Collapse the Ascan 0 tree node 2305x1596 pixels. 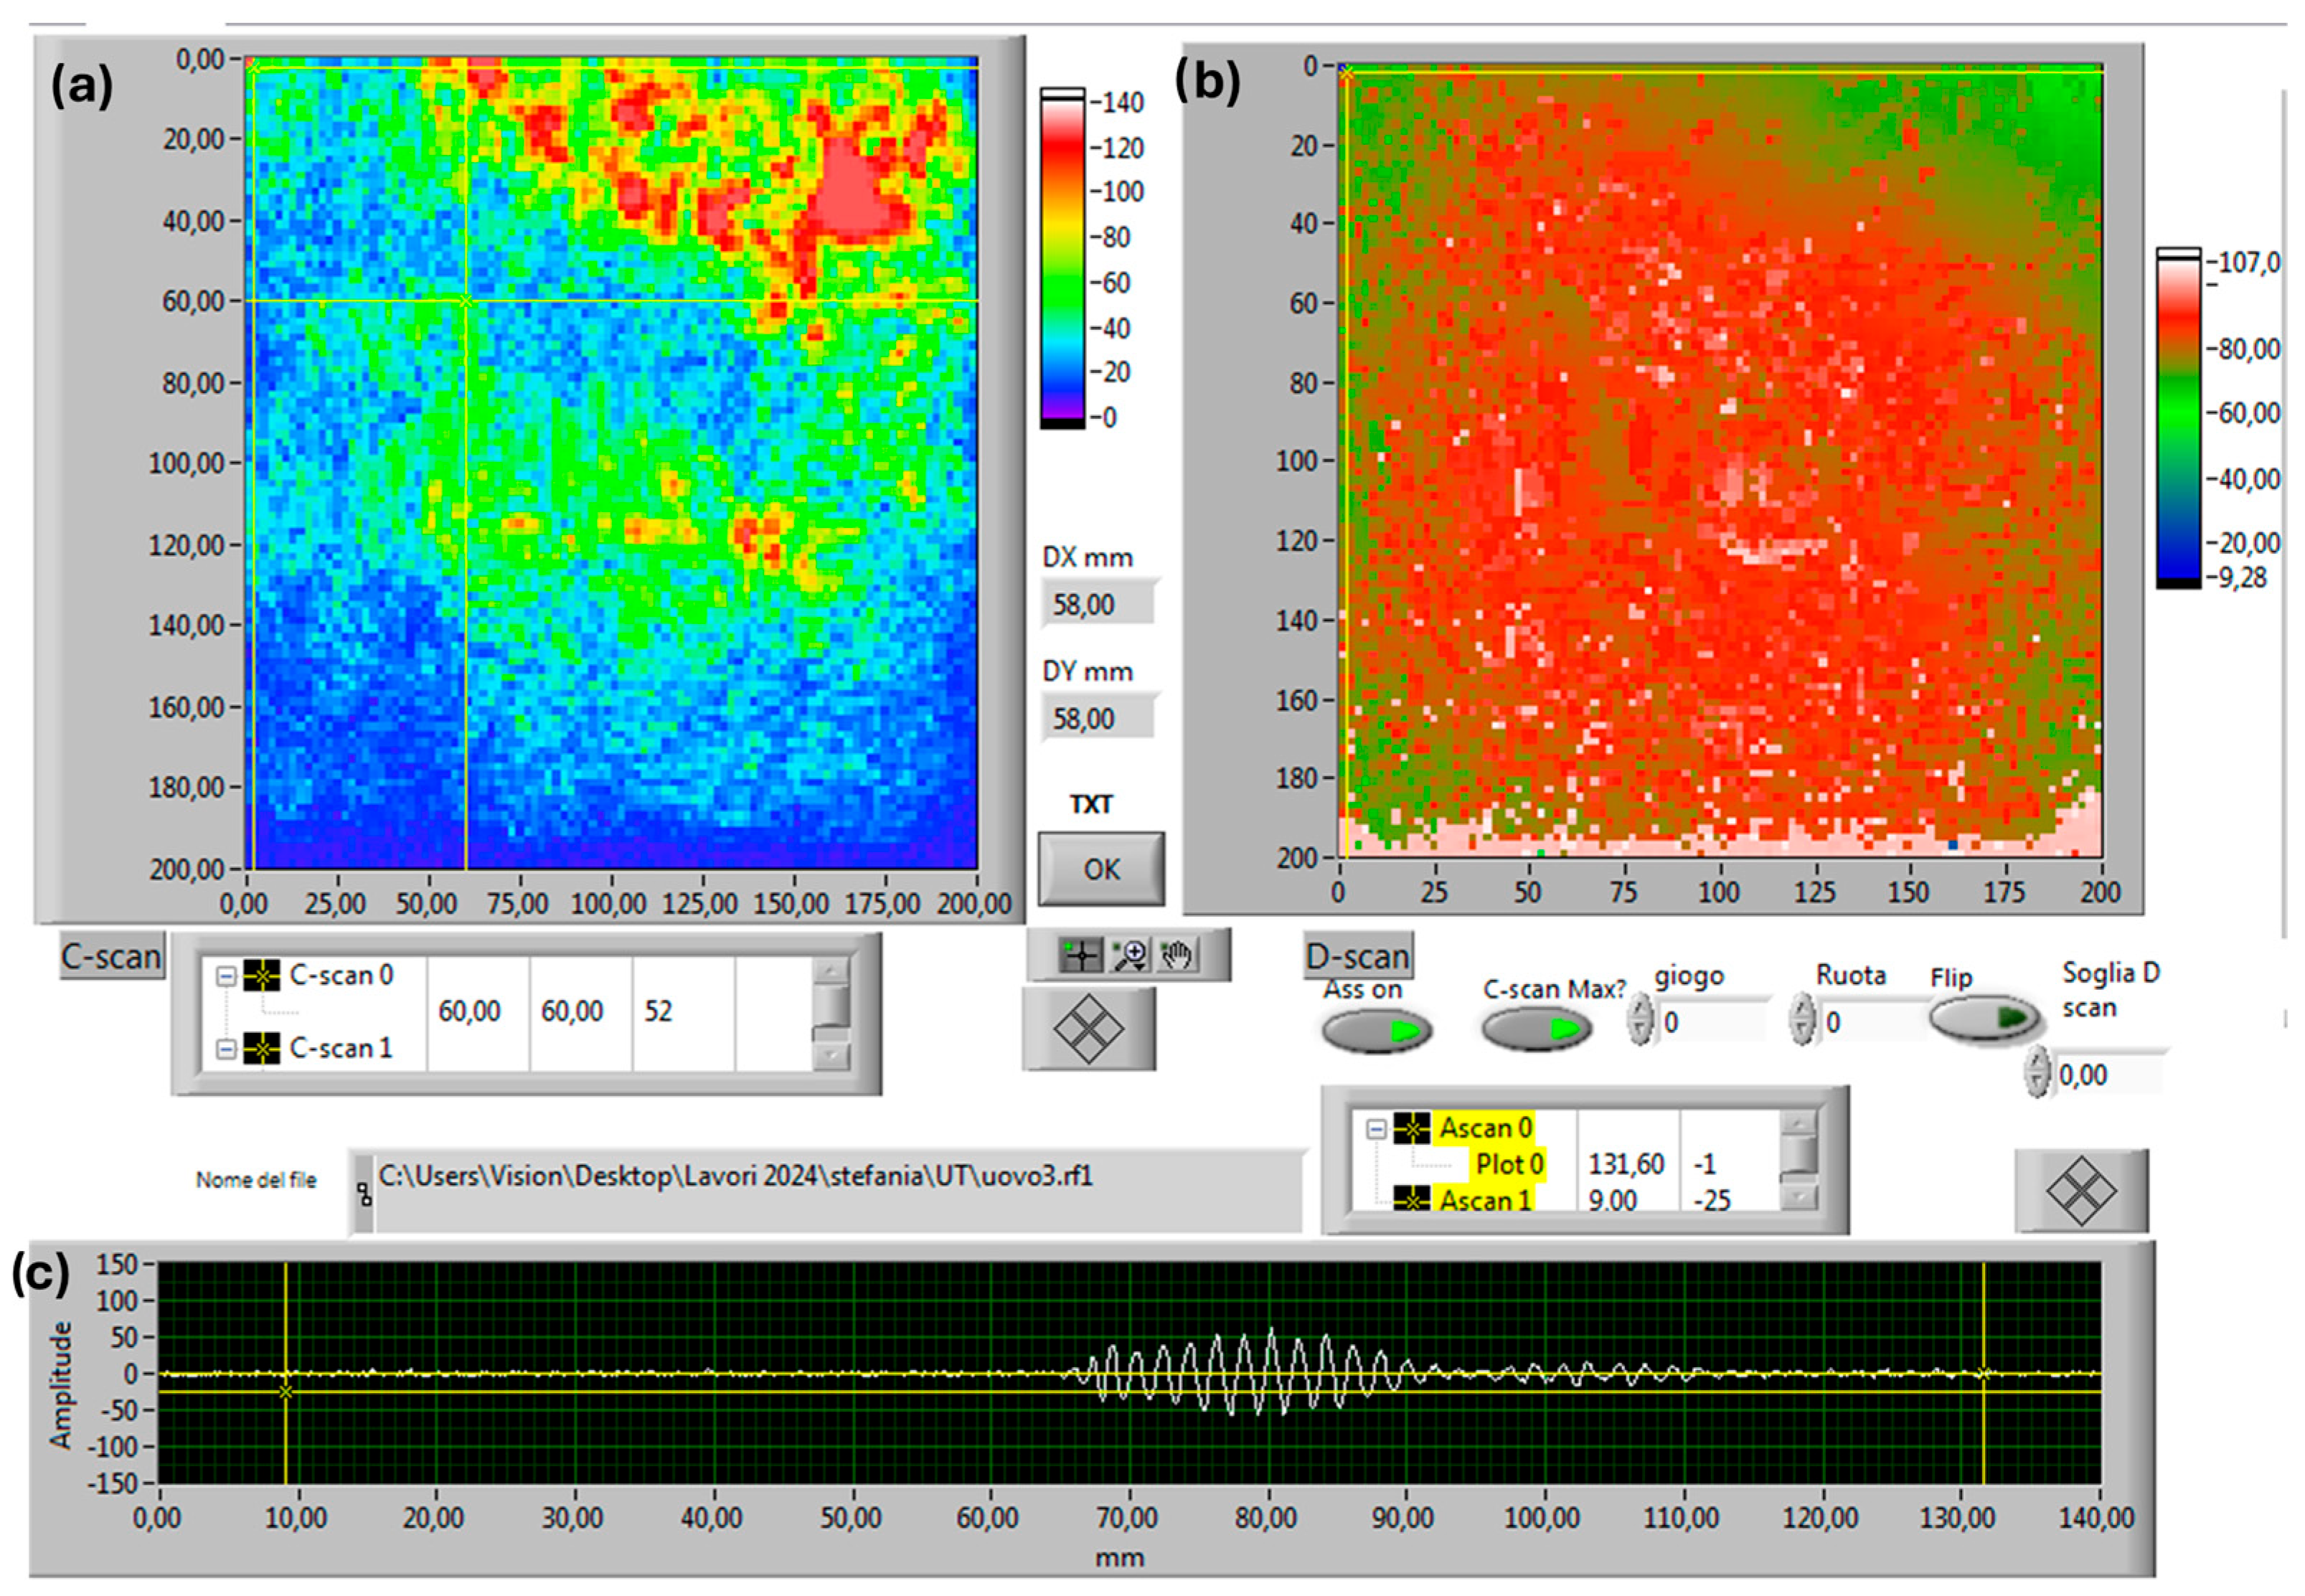(x=1377, y=1129)
